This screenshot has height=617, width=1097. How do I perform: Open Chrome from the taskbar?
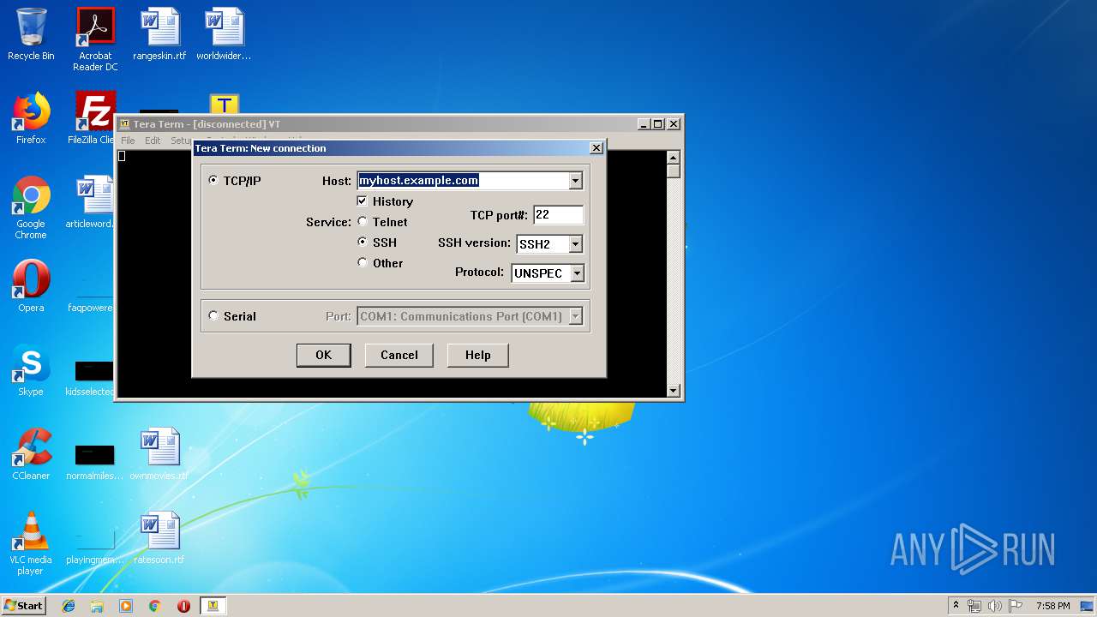(154, 606)
